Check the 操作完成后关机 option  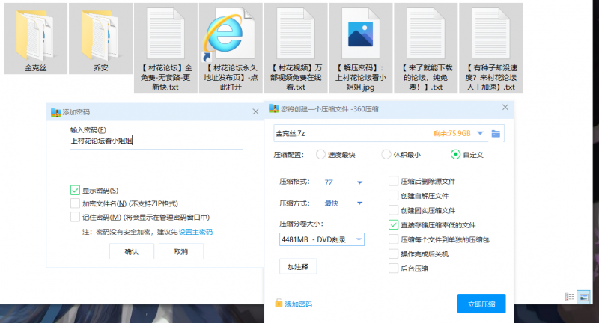394,254
